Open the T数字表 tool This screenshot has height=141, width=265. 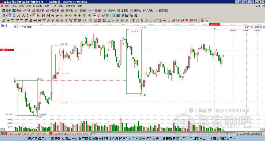[109, 10]
